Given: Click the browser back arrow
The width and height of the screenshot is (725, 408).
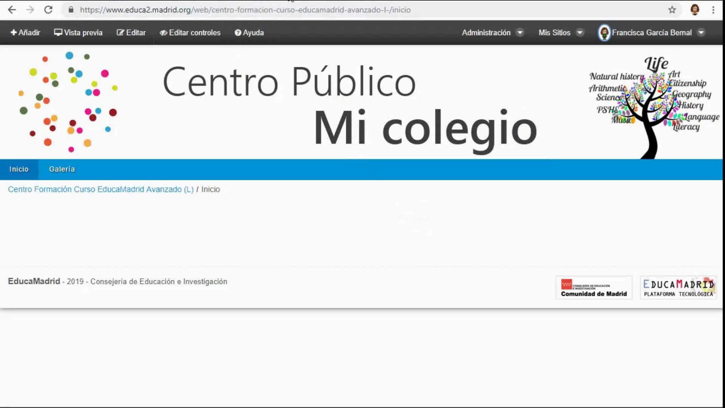Looking at the screenshot, I should 12,10.
